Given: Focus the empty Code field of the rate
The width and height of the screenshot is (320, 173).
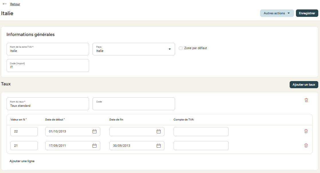Looking at the screenshot, I should (134, 104).
